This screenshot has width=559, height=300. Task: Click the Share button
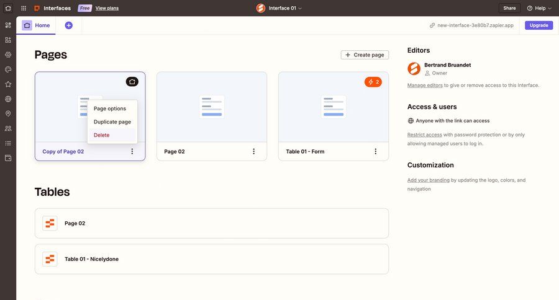(509, 8)
